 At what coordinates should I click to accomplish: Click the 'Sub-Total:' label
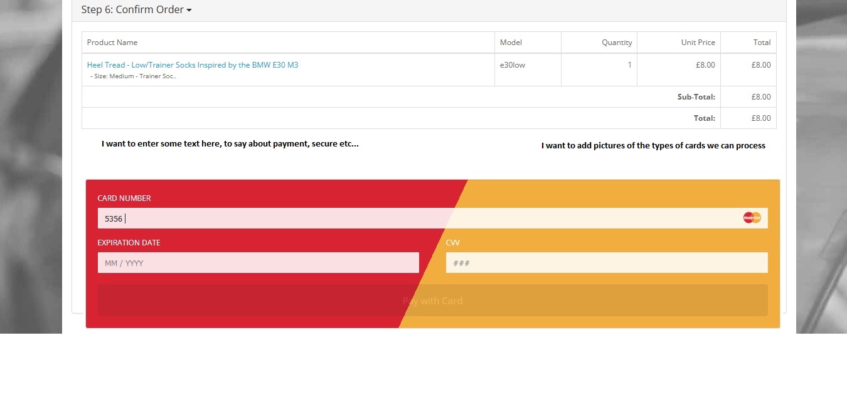click(x=696, y=97)
